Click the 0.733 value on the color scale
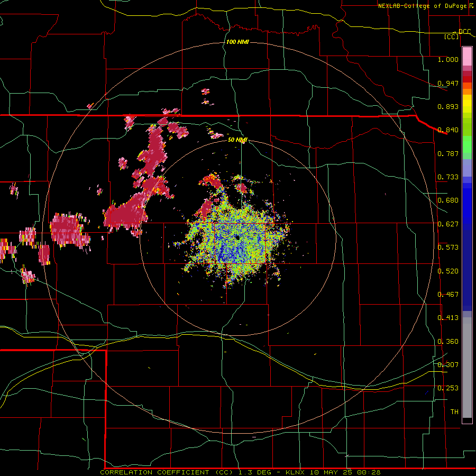The image size is (476, 476). tap(448, 177)
